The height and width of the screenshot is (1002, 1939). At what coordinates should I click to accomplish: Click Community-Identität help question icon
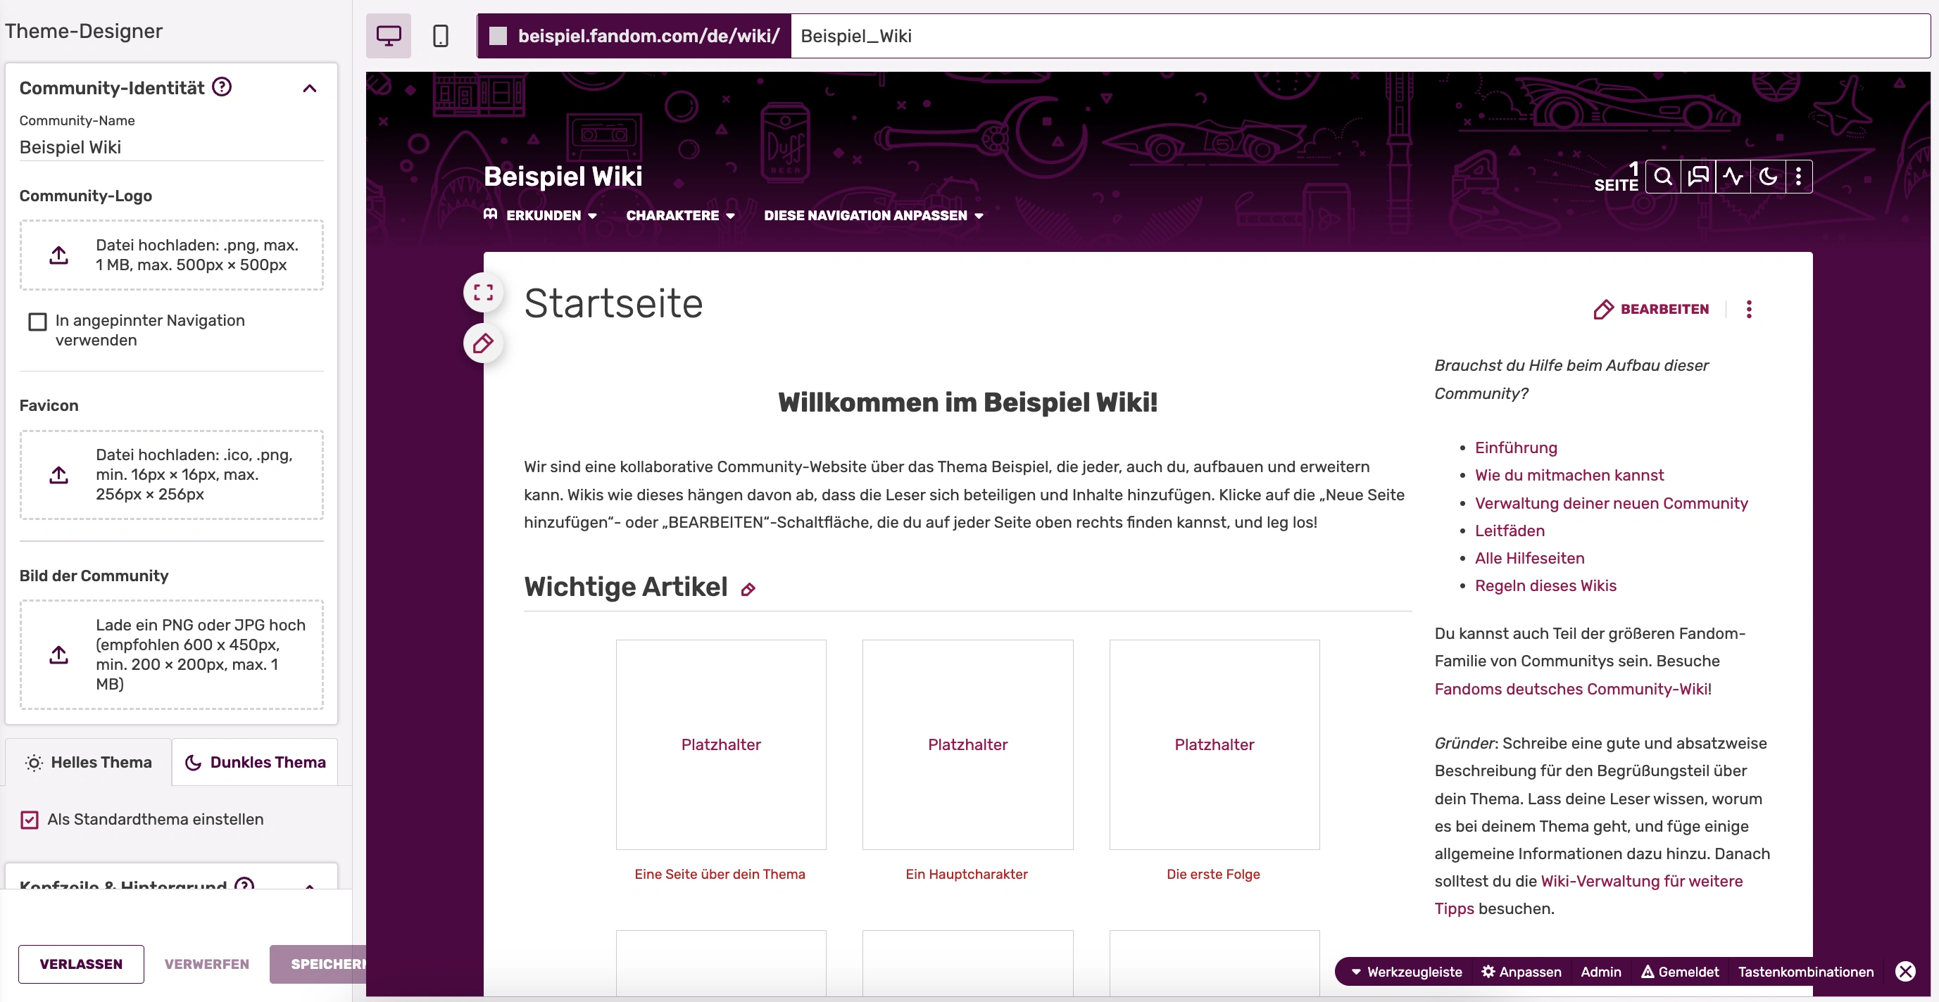point(221,87)
